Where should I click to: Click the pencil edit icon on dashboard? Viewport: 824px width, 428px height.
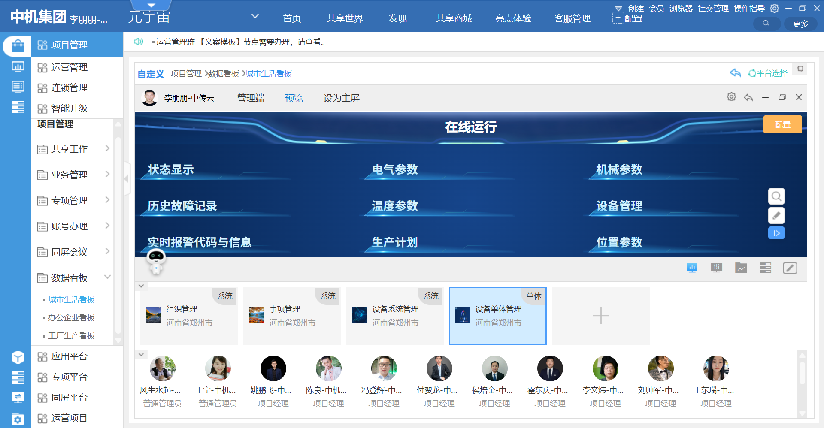(x=776, y=215)
